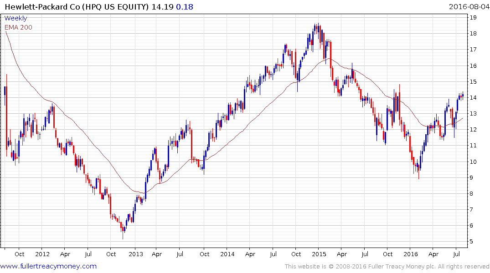Click the 2014 label on time axis

(227, 254)
